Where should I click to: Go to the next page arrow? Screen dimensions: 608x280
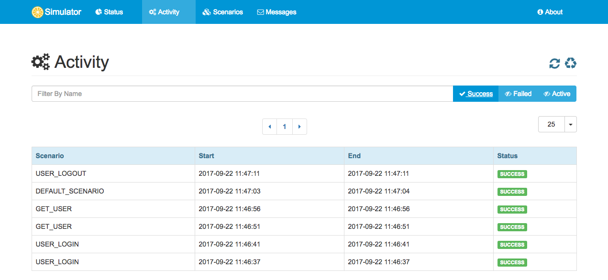click(x=299, y=127)
